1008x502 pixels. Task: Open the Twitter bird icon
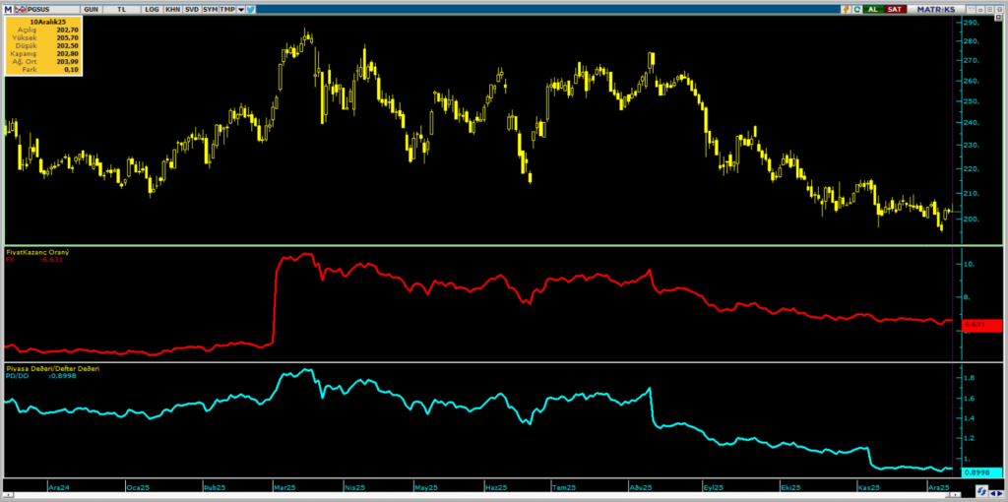coord(251,8)
